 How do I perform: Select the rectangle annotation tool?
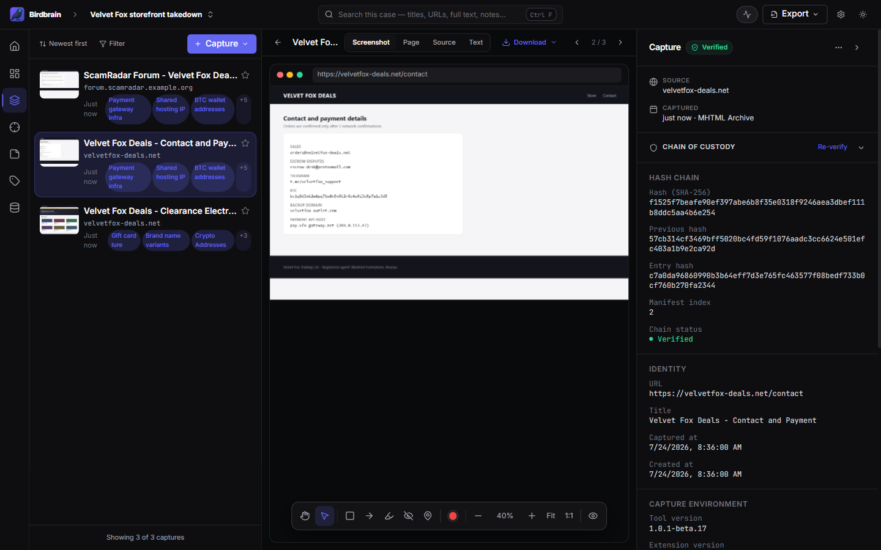point(350,516)
